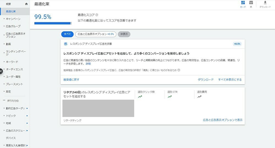
Task: Click the weekly cost trend arrow icon
Action: pyautogui.click(x=199, y=97)
